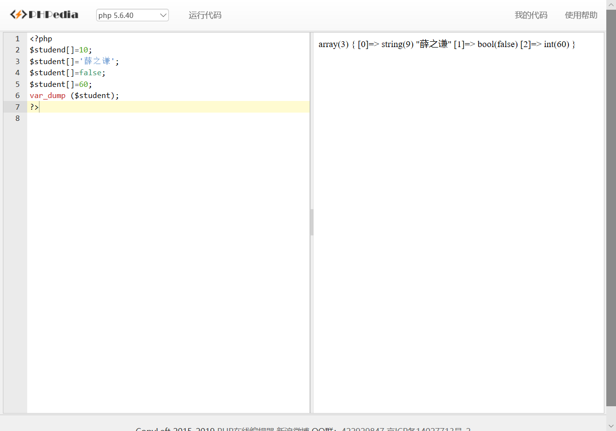Click line number 1 in gutter
The height and width of the screenshot is (431, 616).
[x=17, y=39]
